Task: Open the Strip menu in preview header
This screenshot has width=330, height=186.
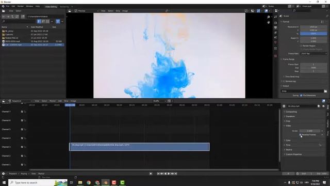Action: click(x=118, y=11)
